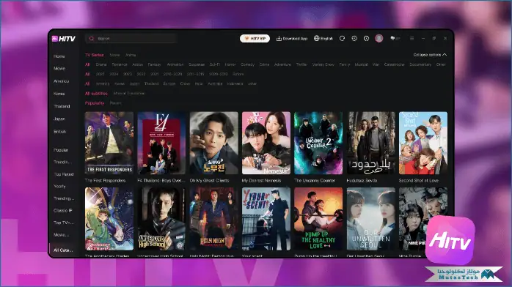
Task: Collapse the filter options panel
Action: (430, 55)
